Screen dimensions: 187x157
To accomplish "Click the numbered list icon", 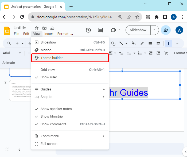I will coord(140,53).
